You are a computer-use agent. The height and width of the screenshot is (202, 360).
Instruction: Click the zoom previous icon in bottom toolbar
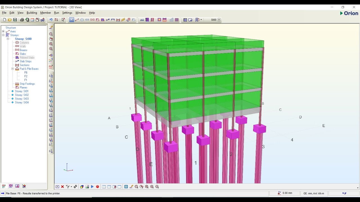(141, 187)
